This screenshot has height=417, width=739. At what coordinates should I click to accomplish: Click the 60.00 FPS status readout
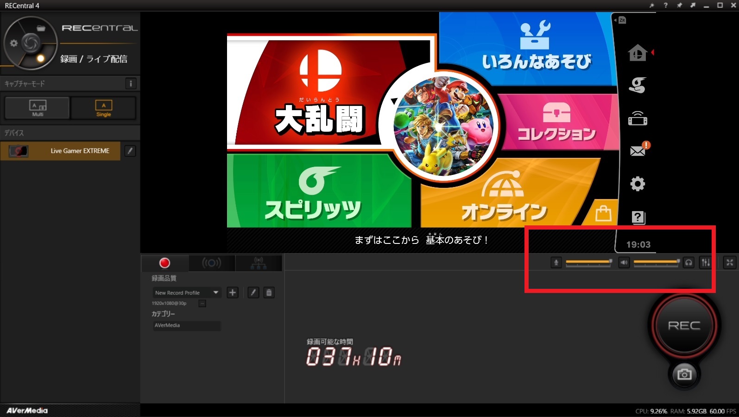point(723,411)
